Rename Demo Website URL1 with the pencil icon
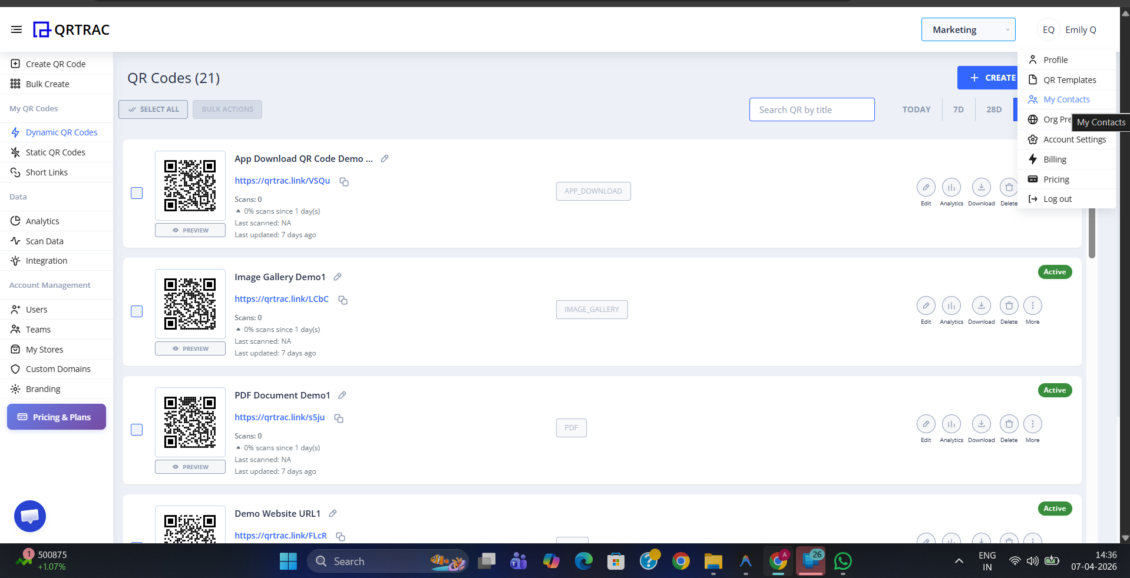Image resolution: width=1130 pixels, height=578 pixels. [x=332, y=513]
